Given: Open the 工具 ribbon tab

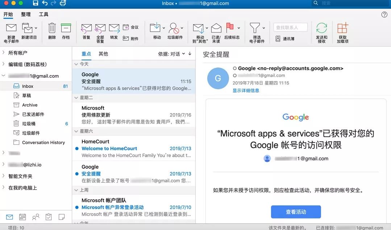Looking at the screenshot, I should (x=43, y=14).
